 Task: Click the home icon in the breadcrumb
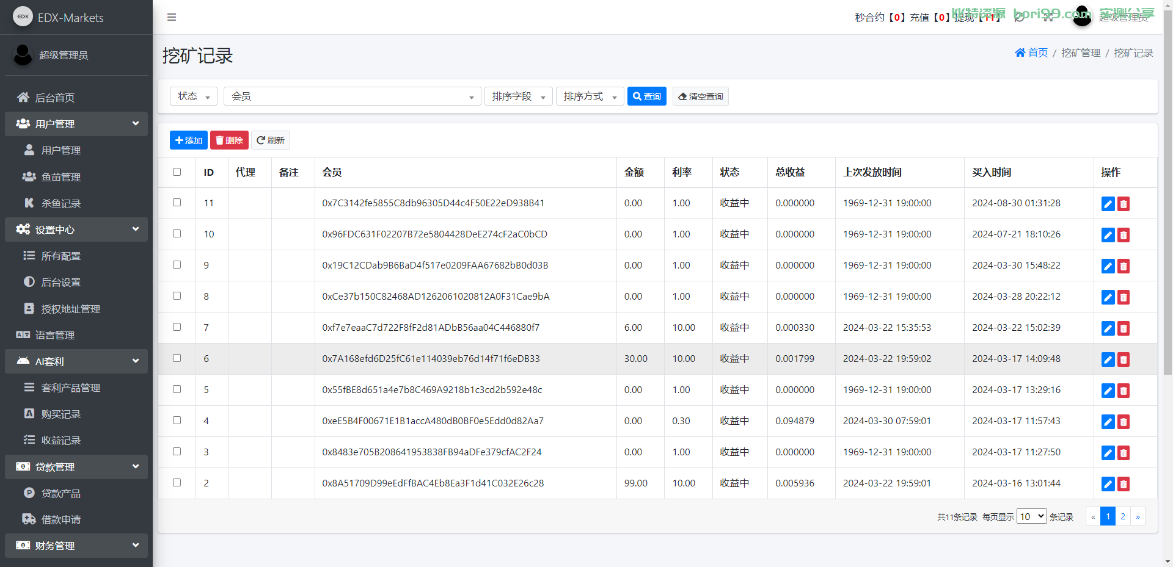[x=1020, y=52]
